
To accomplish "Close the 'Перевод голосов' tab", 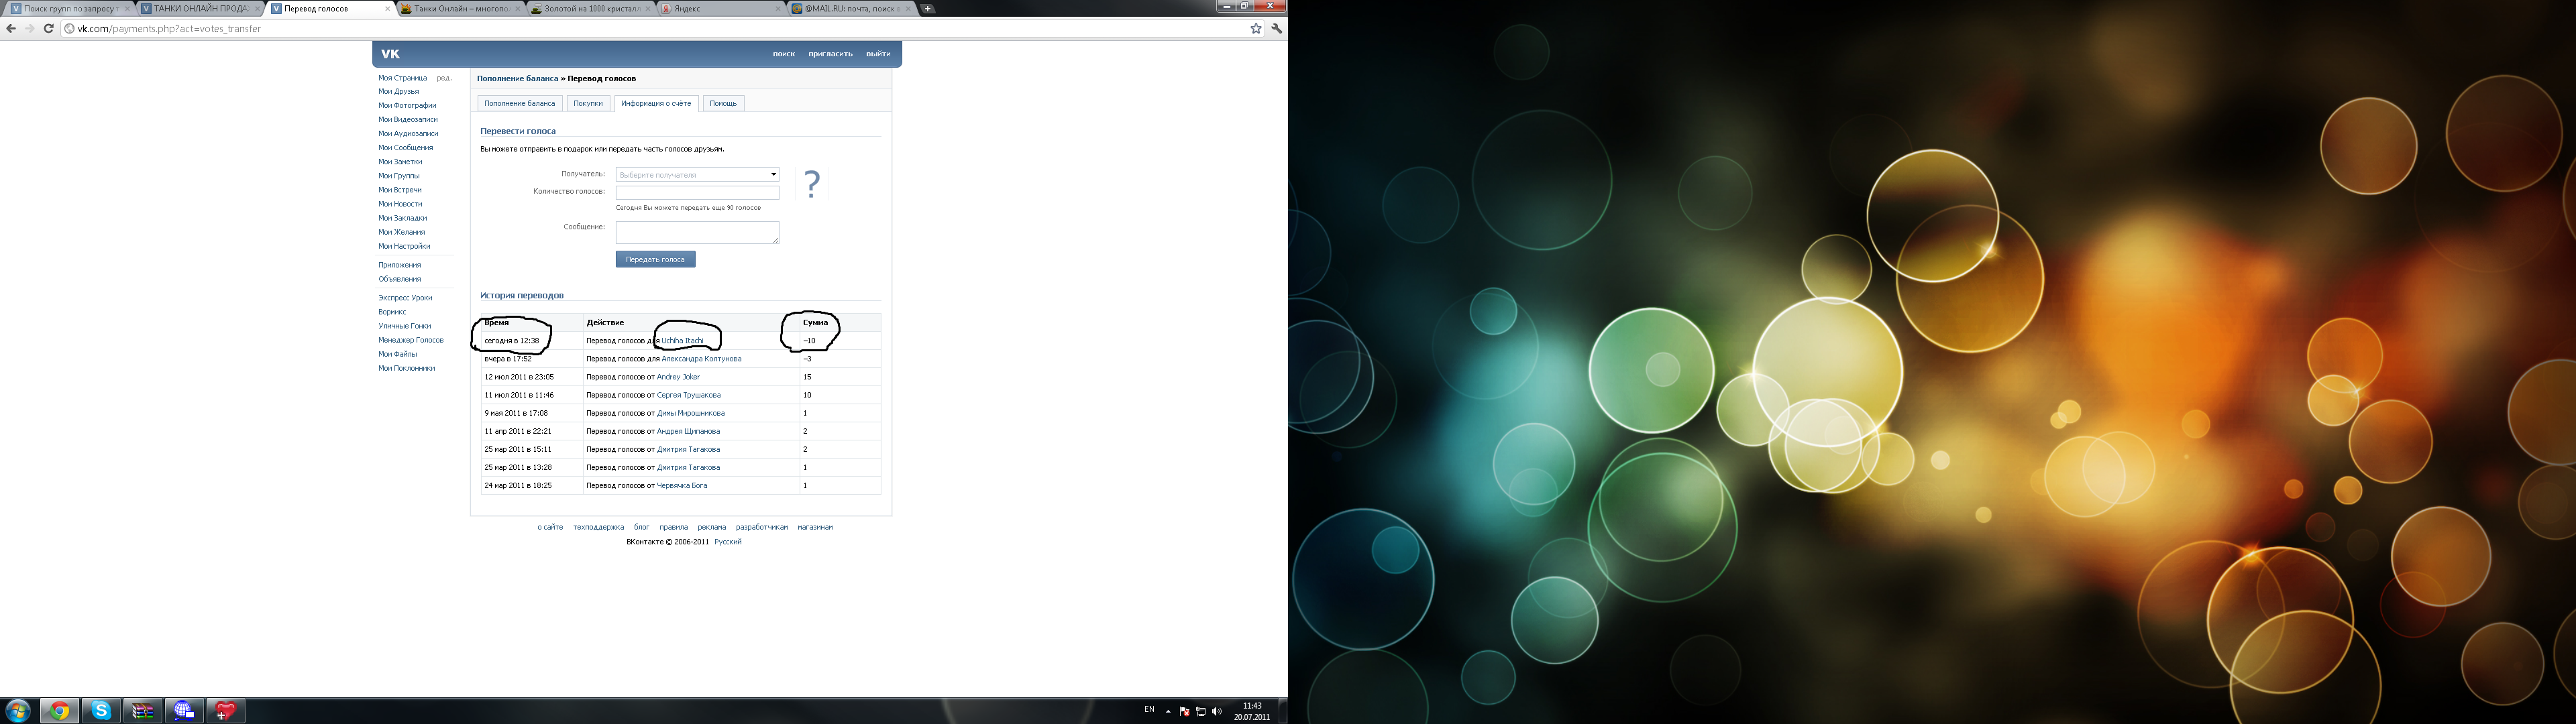I will click(387, 8).
